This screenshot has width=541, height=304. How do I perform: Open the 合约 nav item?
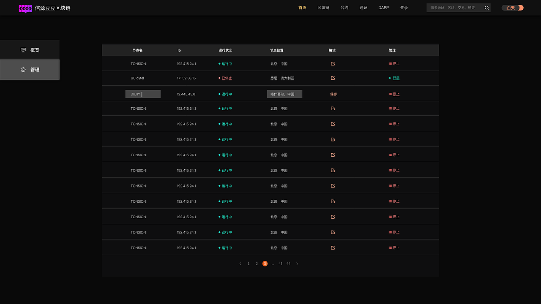pyautogui.click(x=344, y=8)
